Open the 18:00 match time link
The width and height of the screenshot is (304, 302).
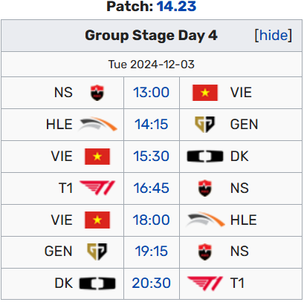152,220
